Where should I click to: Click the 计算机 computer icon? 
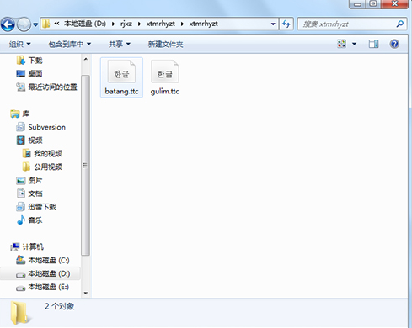[x=15, y=246]
